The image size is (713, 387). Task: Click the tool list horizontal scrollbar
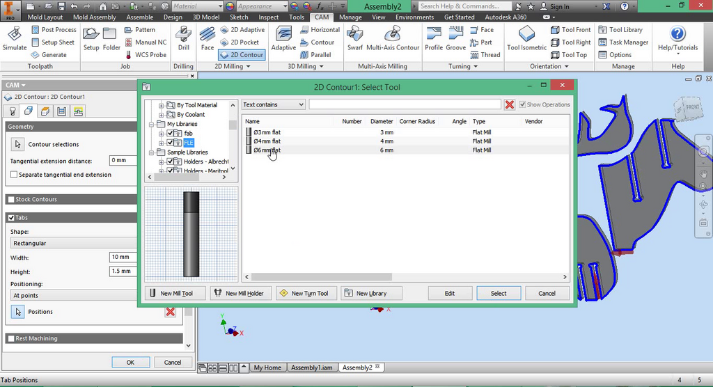[x=321, y=276]
